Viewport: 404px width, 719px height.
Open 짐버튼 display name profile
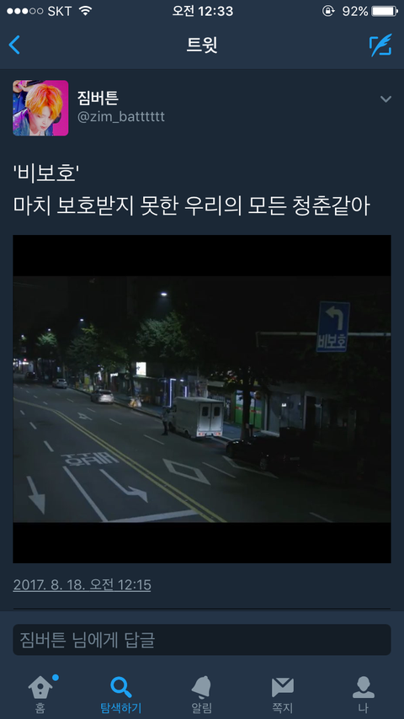pyautogui.click(x=98, y=99)
